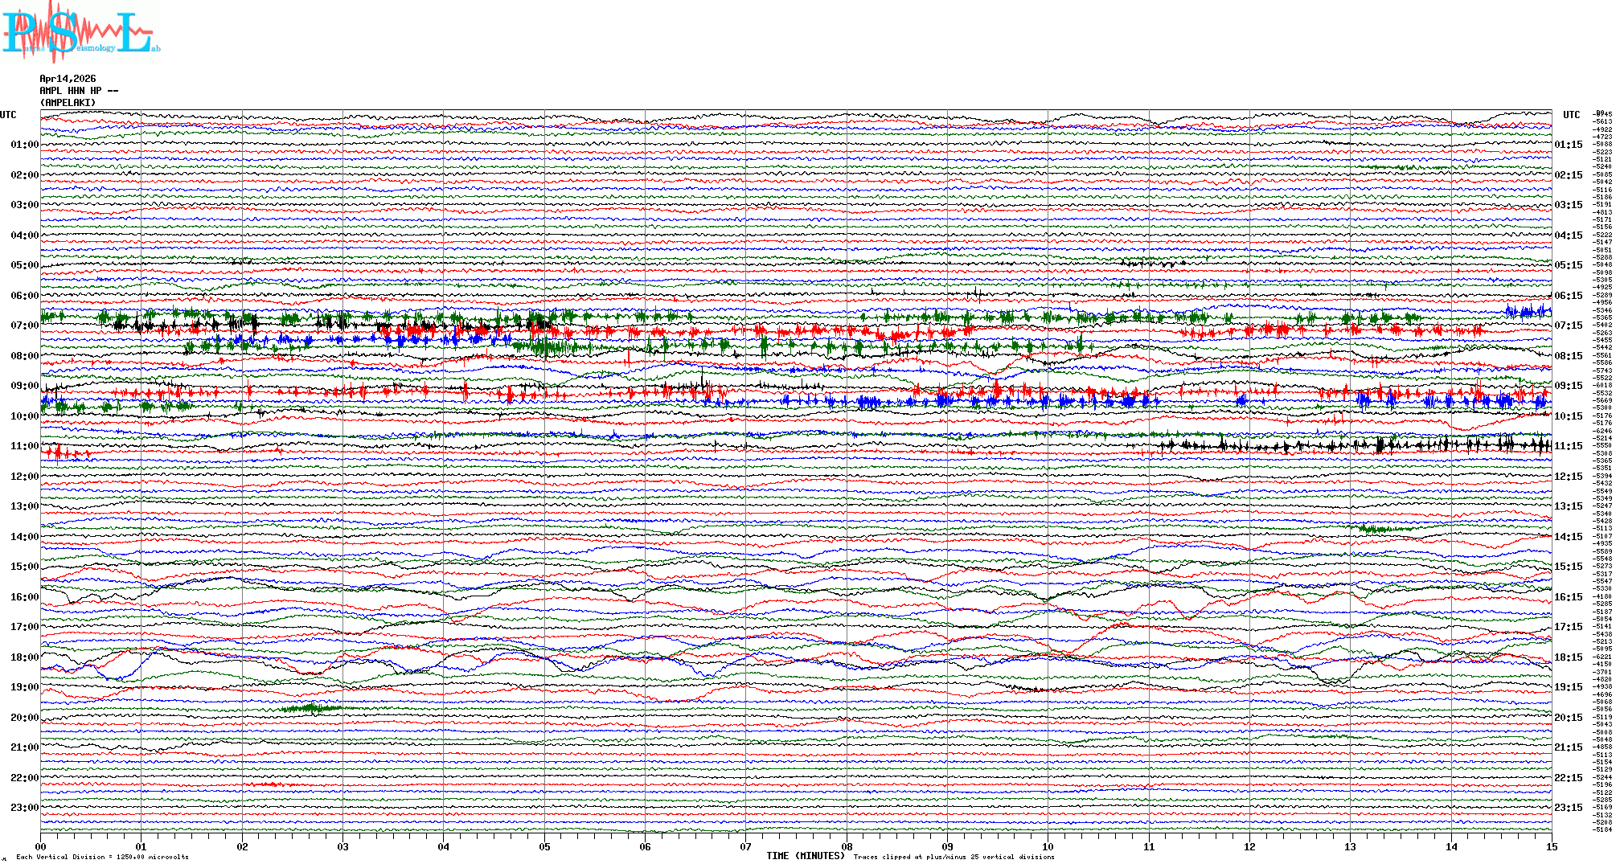Click the 13:00 hour label on left
Viewport: 1616px width, 868px height.
24,506
